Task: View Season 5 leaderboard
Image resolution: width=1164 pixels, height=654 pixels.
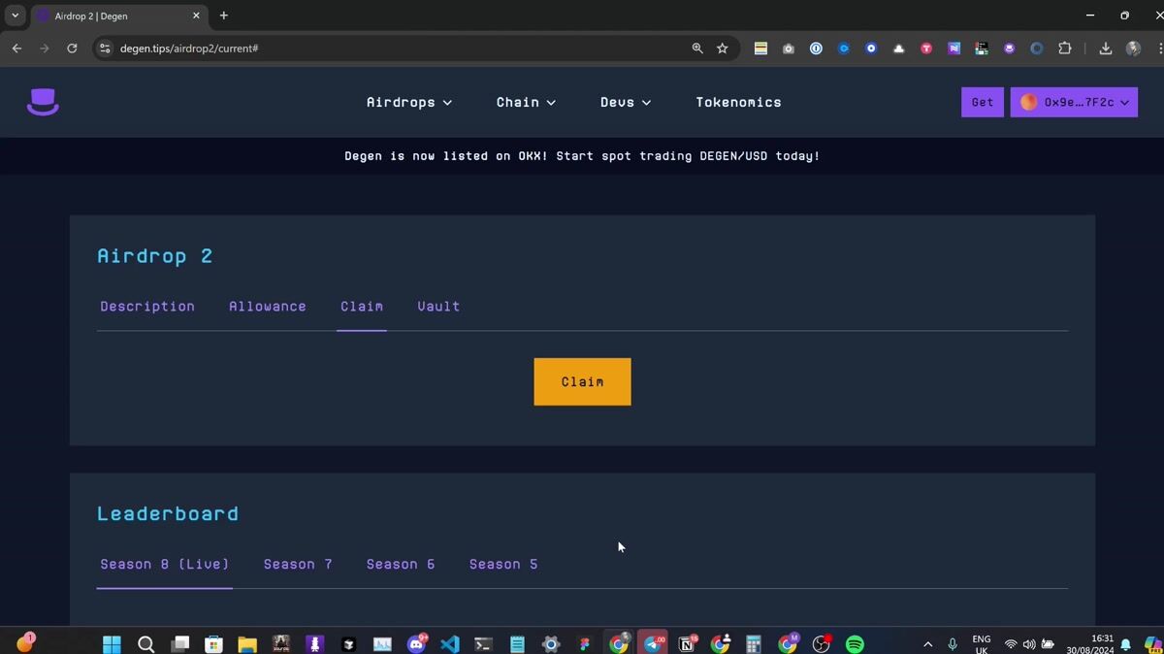Action: [x=503, y=565]
